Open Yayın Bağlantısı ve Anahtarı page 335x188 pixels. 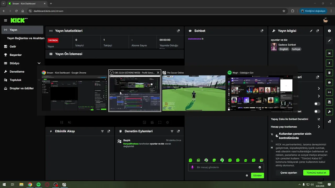[x=26, y=38]
